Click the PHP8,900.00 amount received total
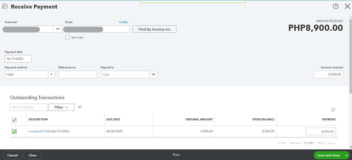This screenshot has width=352, height=160. [316, 28]
